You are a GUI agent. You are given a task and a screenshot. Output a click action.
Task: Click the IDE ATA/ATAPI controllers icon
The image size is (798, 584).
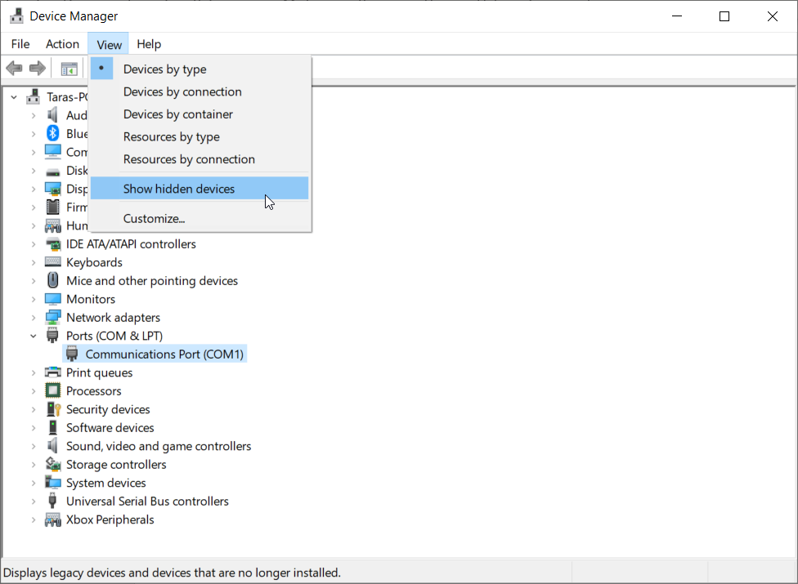point(53,244)
